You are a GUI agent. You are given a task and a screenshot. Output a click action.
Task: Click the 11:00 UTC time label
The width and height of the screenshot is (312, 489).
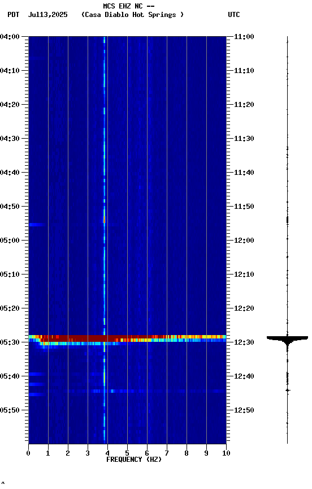(244, 37)
